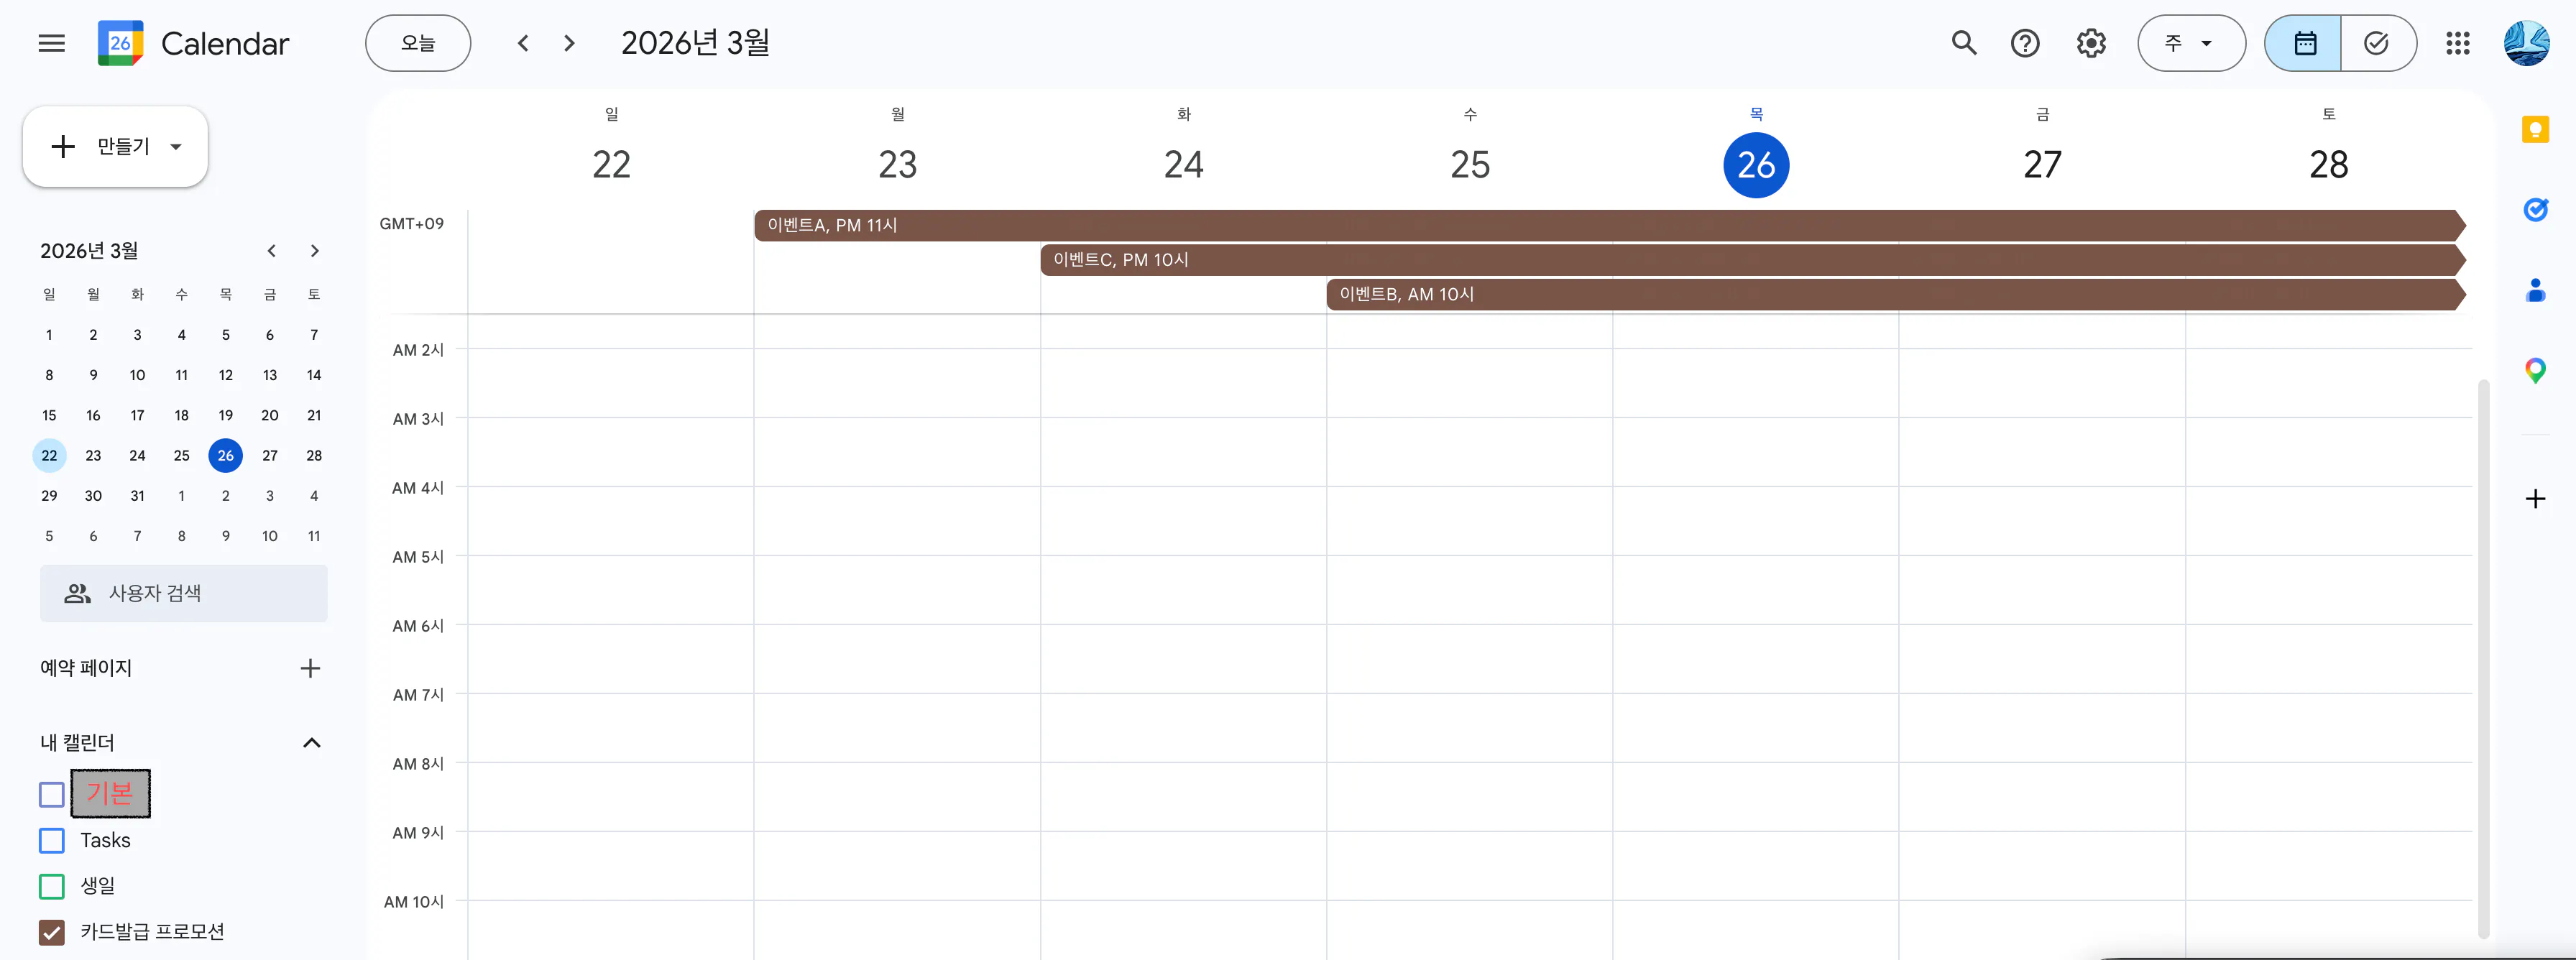2576x960 pixels.
Task: Switch to the tasks view toggle
Action: (x=2378, y=43)
